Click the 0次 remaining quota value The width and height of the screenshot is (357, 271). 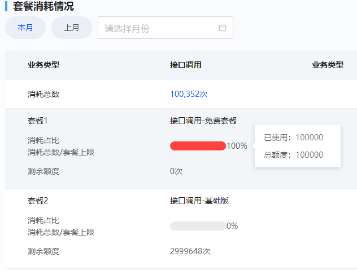point(176,171)
